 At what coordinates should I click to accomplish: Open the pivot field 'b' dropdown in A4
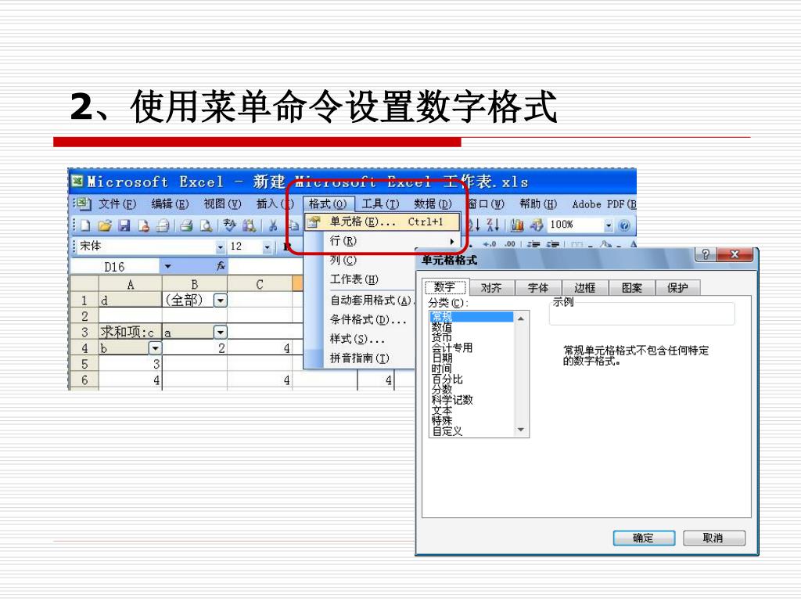[x=155, y=348]
